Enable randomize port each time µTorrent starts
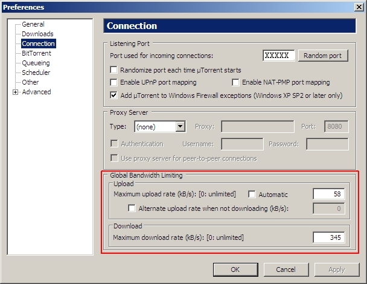The height and width of the screenshot is (284, 367). tap(113, 70)
